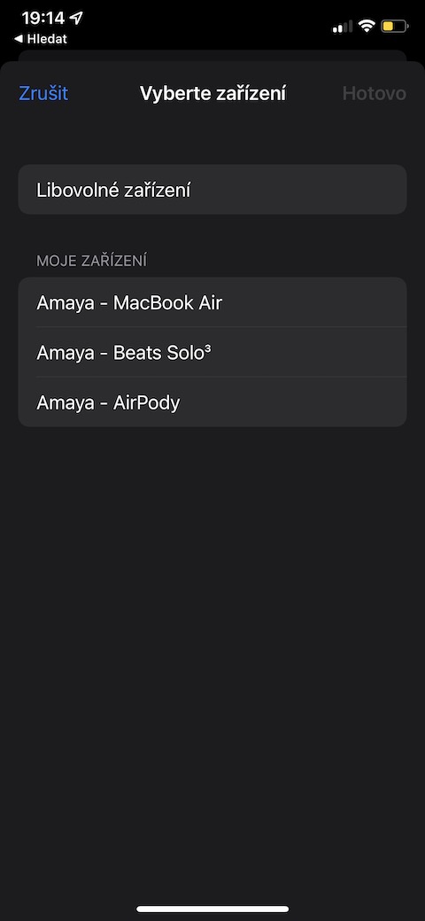This screenshot has height=921, width=425.
Task: Tap the MOJE ZAŘÍZENÍ section header
Action: (91, 261)
